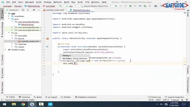Open the TODO tool window
The height and width of the screenshot is (107, 190).
point(10,97)
